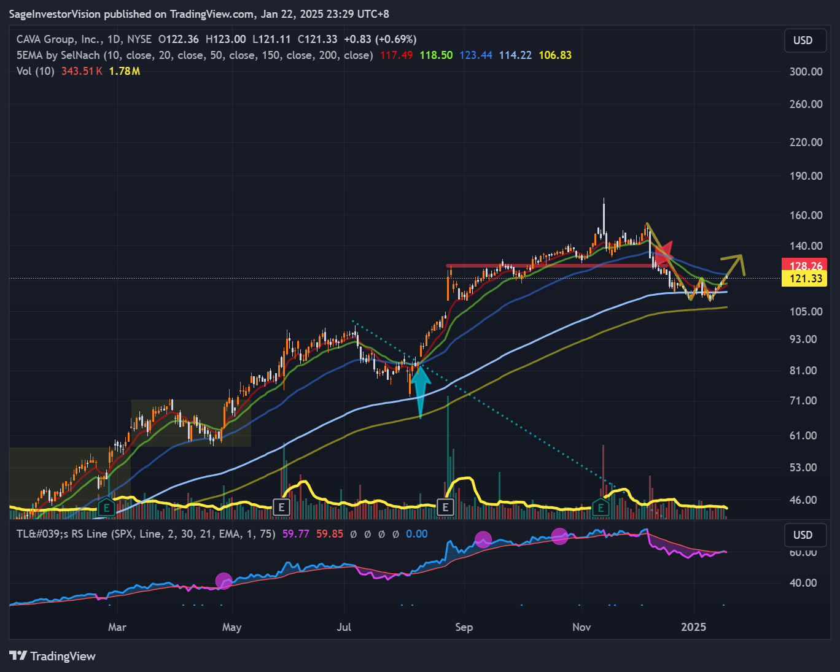840x672 pixels.
Task: Click the RS Line value 59.77
Action: point(296,534)
